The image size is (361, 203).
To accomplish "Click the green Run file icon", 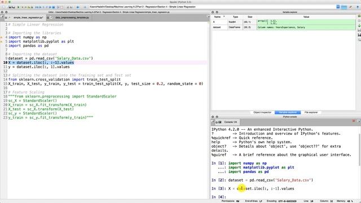I will [x=19, y=7].
